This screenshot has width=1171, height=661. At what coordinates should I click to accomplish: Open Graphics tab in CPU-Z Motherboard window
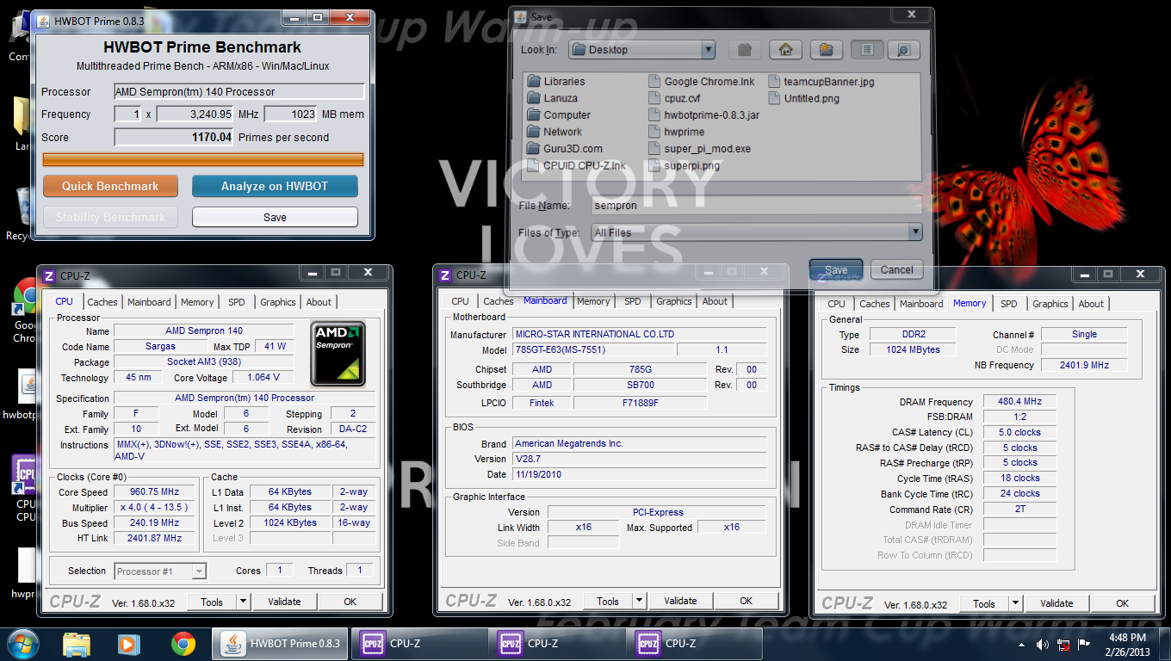(673, 301)
